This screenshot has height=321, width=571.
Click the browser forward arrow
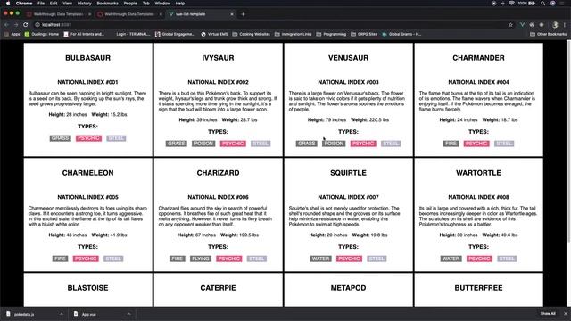[x=16, y=25]
